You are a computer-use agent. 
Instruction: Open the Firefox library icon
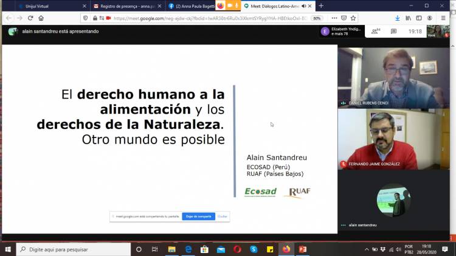[409, 18]
